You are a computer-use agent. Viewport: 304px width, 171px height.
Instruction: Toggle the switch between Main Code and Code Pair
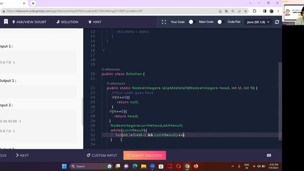pyautogui.click(x=220, y=22)
